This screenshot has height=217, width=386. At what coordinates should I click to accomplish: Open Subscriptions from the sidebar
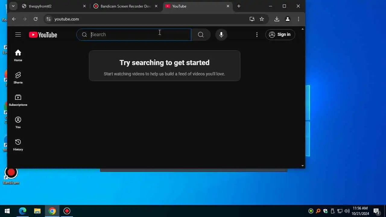[x=18, y=100]
